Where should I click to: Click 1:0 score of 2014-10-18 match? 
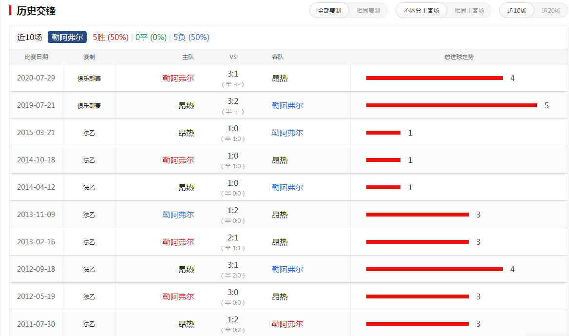click(233, 156)
